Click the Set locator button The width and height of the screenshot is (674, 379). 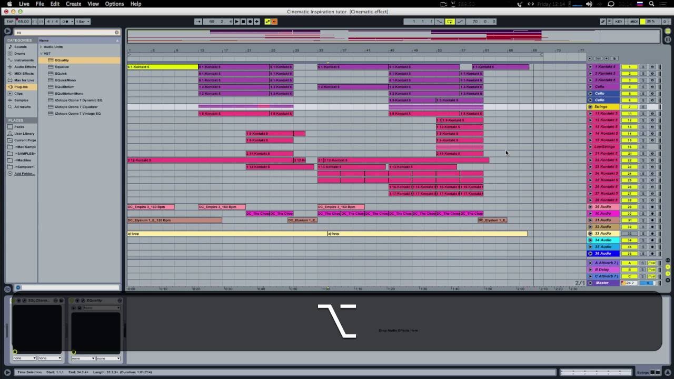598,58
